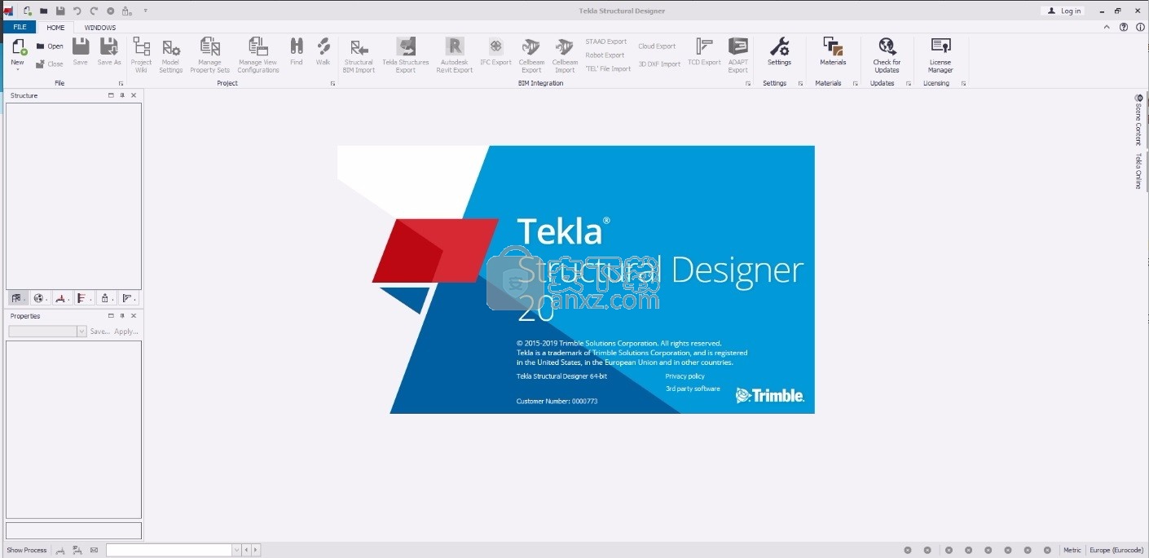Screen dimensions: 1149x558
Task: Click the help question mark icon
Action: pyautogui.click(x=1124, y=27)
